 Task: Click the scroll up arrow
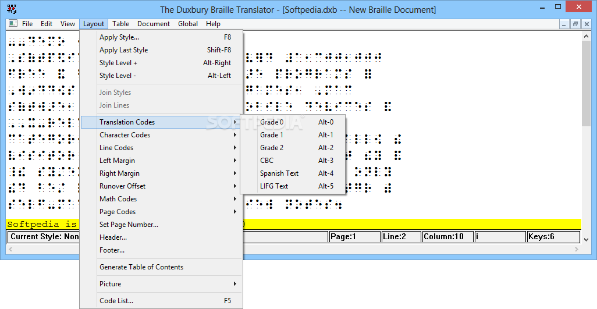pos(587,35)
